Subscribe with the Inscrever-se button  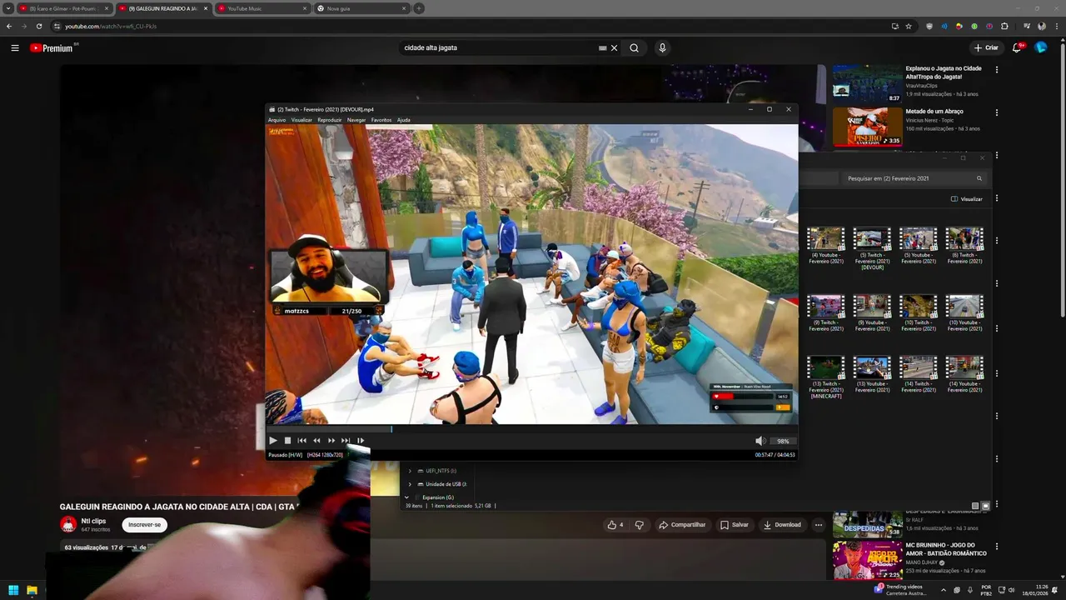[x=144, y=525]
